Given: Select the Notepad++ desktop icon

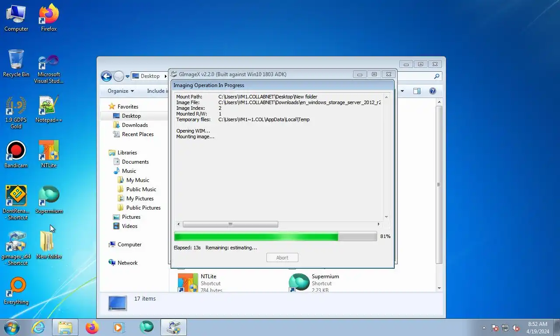Looking at the screenshot, I should pos(49,109).
